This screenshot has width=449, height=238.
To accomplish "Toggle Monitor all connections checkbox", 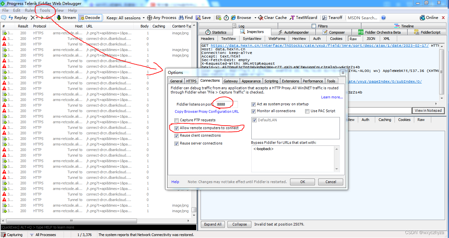I will click(254, 111).
